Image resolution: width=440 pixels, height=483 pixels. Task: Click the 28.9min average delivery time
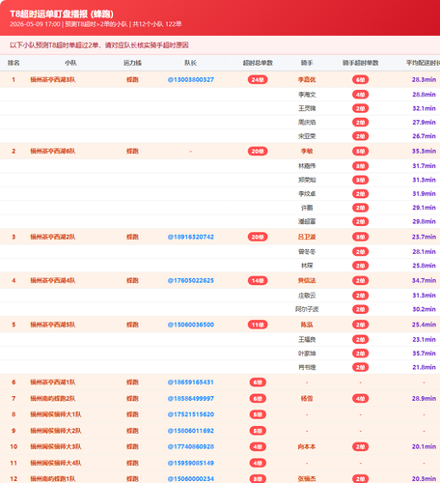(x=424, y=398)
